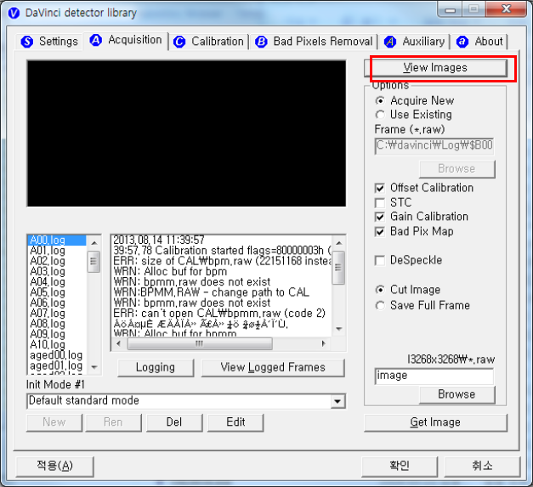Select the Cut Image radio button
Screen dimensions: 533x487
380,290
